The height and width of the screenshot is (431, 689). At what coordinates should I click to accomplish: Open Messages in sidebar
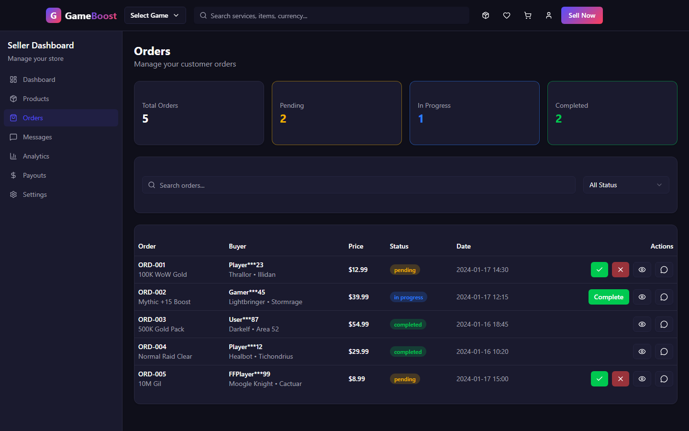[x=61, y=137]
